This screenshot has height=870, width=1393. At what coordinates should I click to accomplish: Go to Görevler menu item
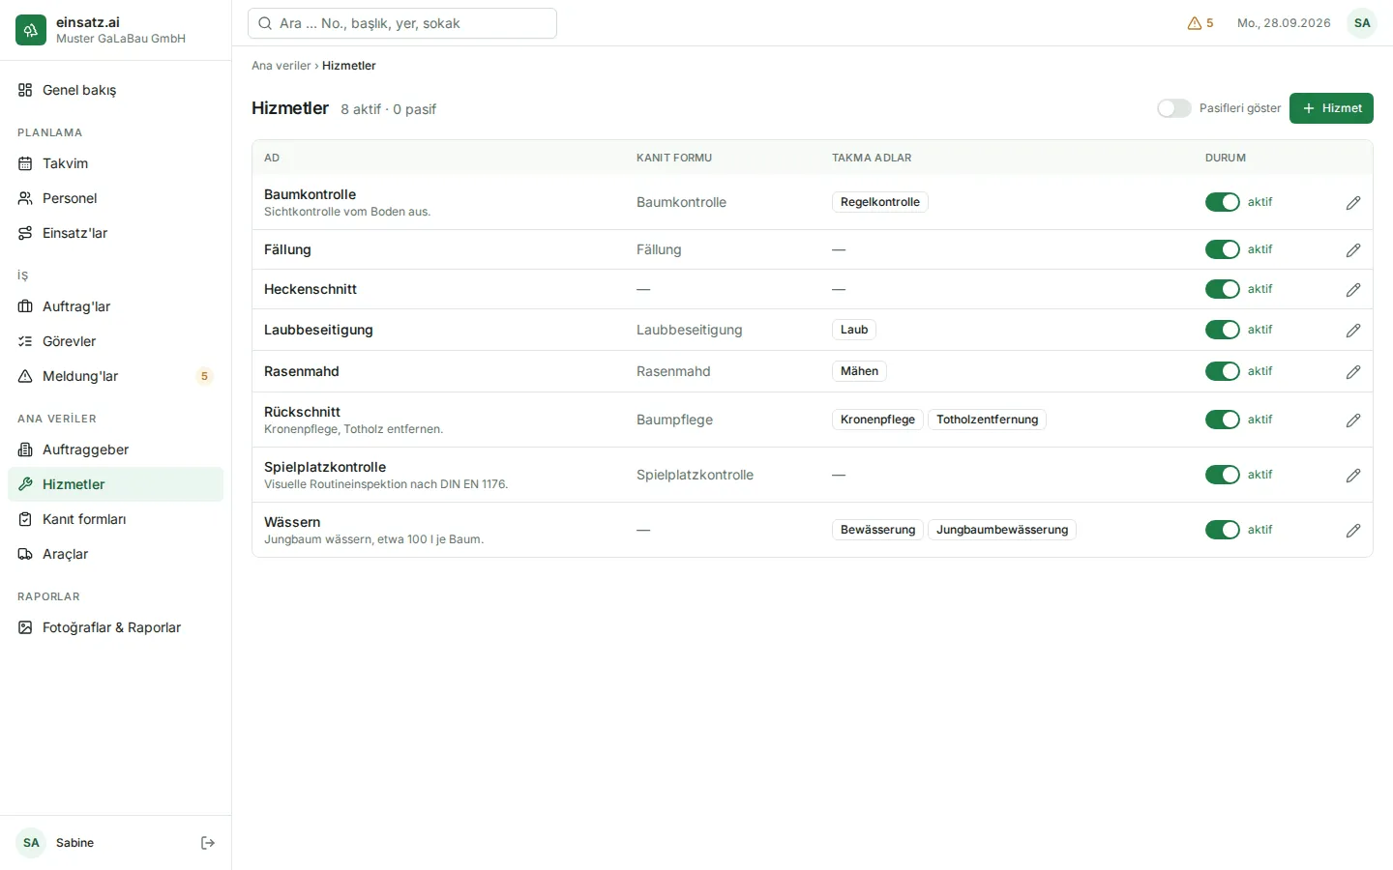115,341
